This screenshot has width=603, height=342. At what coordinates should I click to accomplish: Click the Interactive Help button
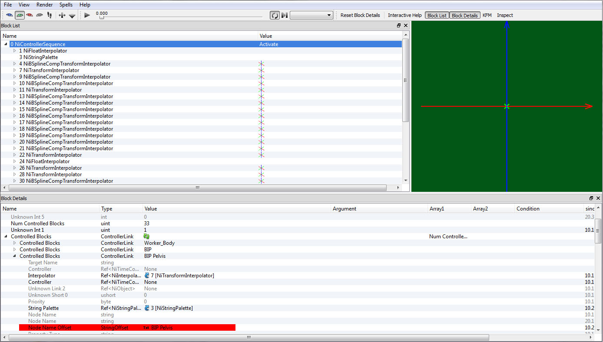[404, 15]
